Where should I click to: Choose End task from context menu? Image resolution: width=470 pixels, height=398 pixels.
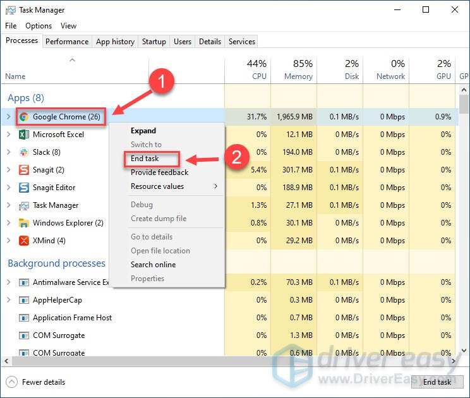point(145,159)
